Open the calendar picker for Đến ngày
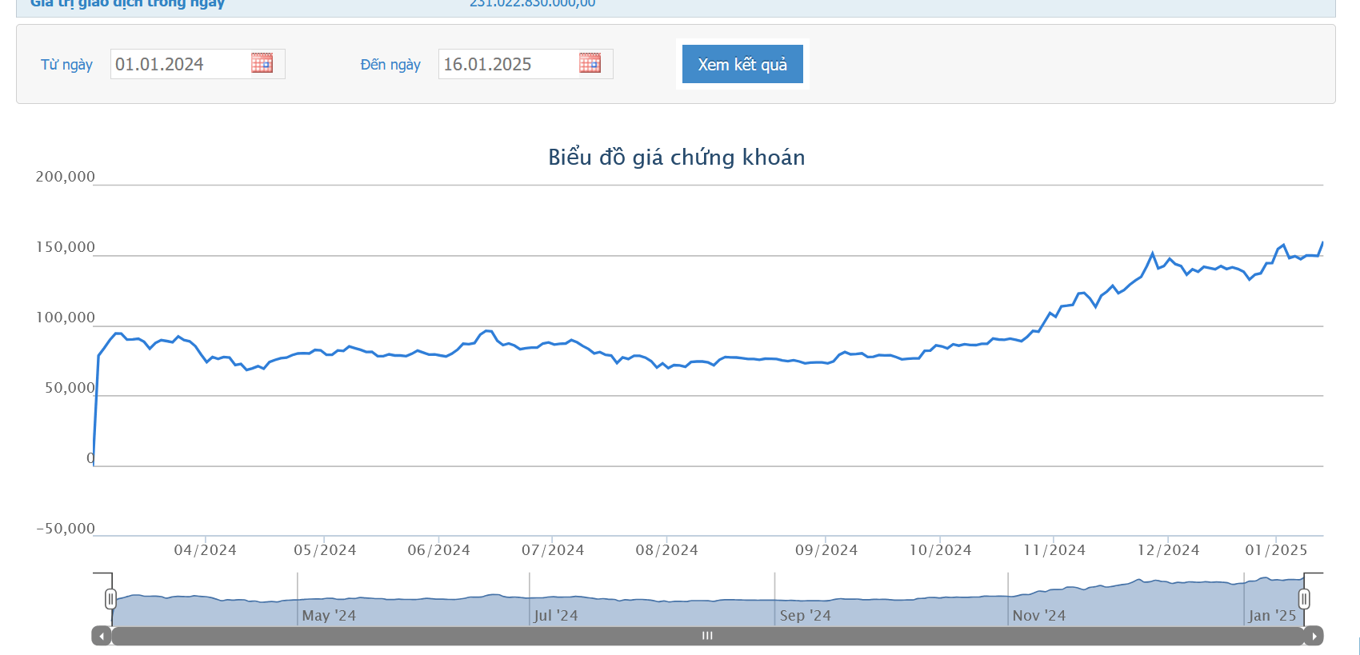The height and width of the screenshot is (655, 1360). click(x=590, y=63)
